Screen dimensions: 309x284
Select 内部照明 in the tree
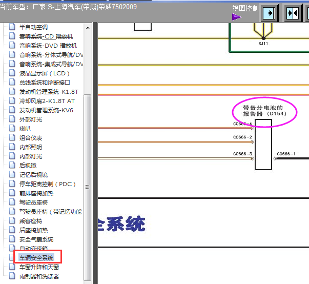pyautogui.click(x=31, y=147)
